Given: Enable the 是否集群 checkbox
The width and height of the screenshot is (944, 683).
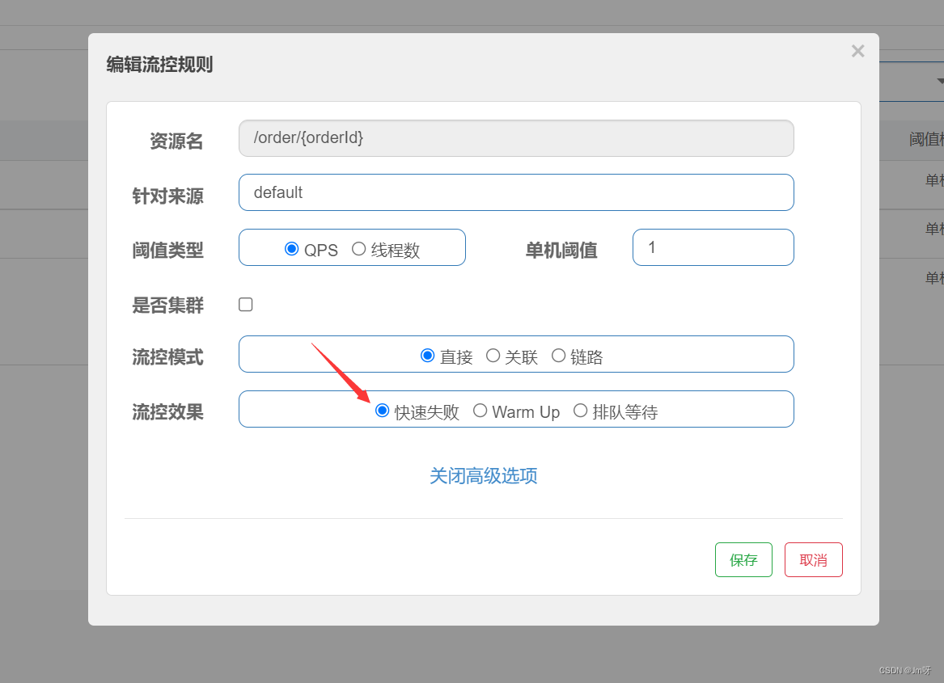Looking at the screenshot, I should 245,304.
